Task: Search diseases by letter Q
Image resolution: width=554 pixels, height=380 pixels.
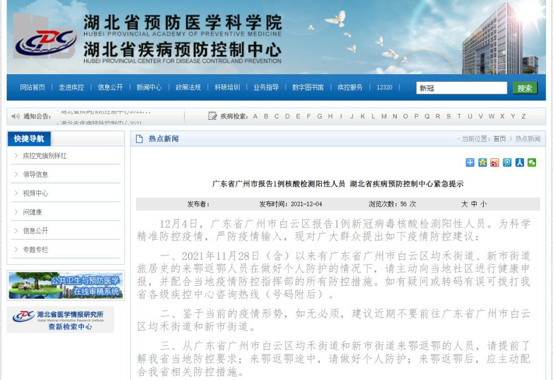Action: 427,116
